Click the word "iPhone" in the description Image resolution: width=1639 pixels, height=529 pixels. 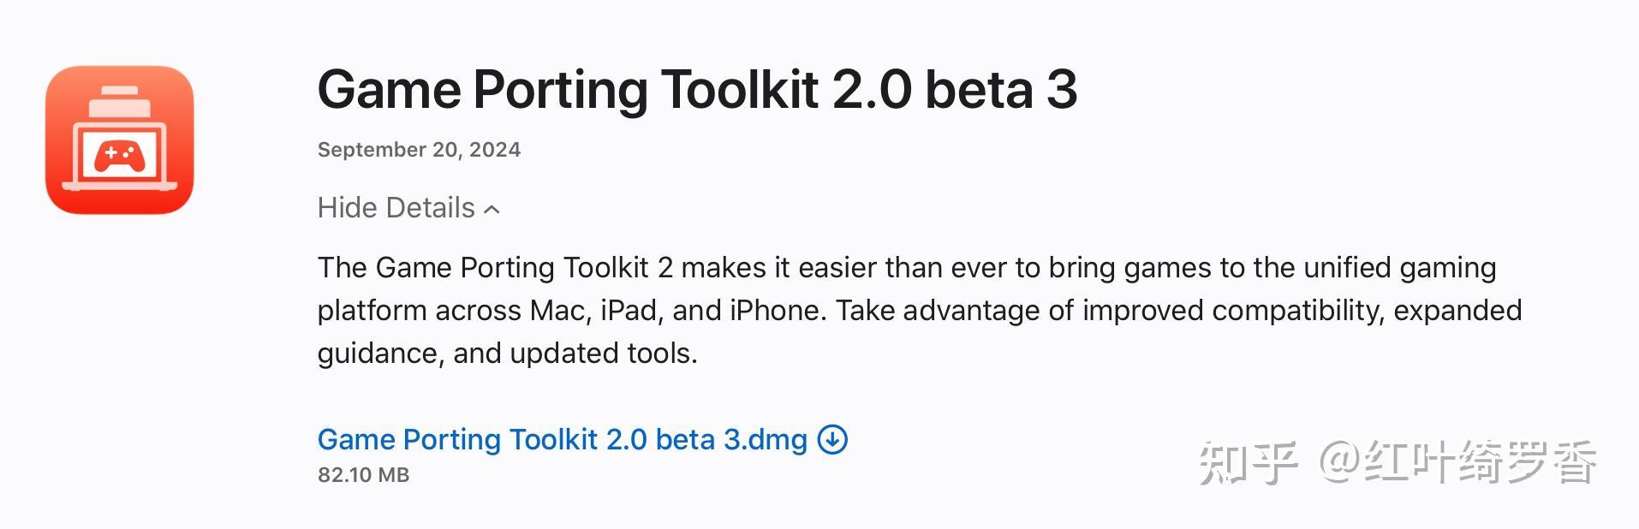(777, 311)
